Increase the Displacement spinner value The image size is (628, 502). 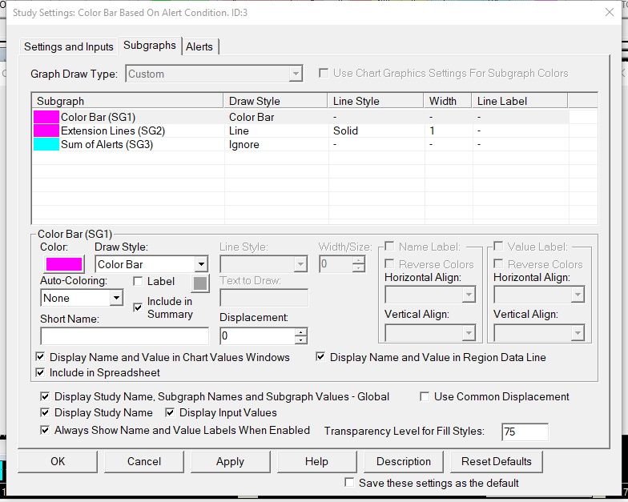point(301,331)
